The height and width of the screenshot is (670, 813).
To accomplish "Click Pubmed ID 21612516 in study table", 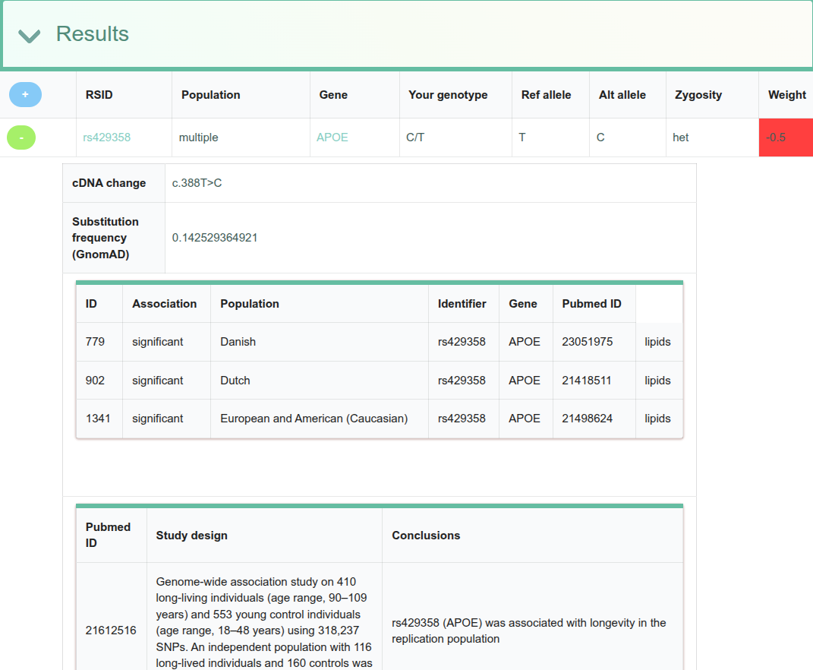I will (x=111, y=630).
